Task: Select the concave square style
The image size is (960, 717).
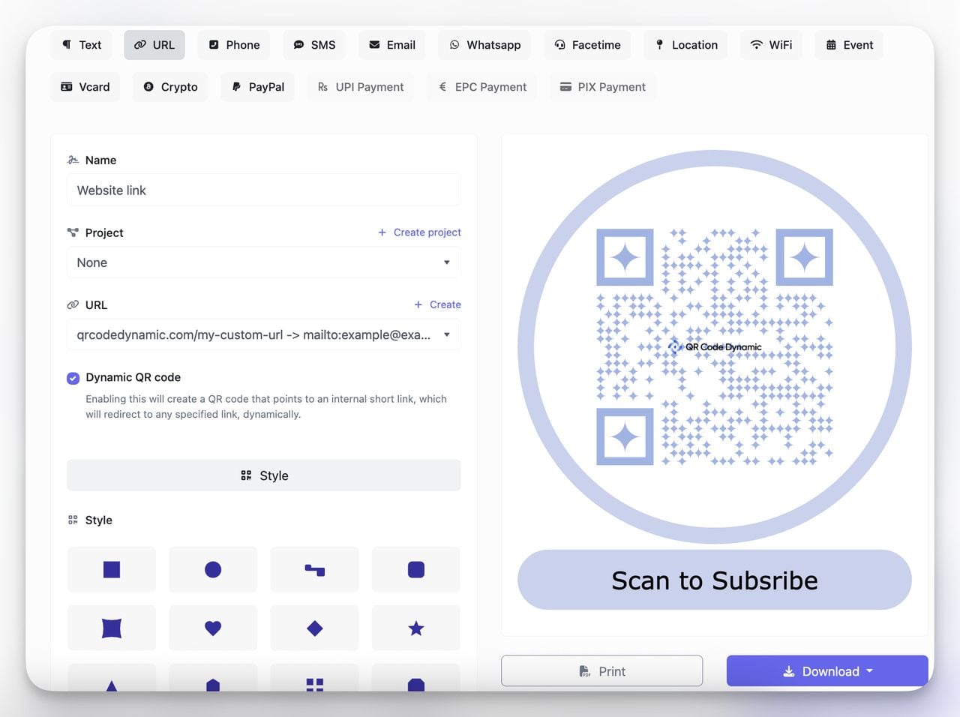Action: click(112, 628)
